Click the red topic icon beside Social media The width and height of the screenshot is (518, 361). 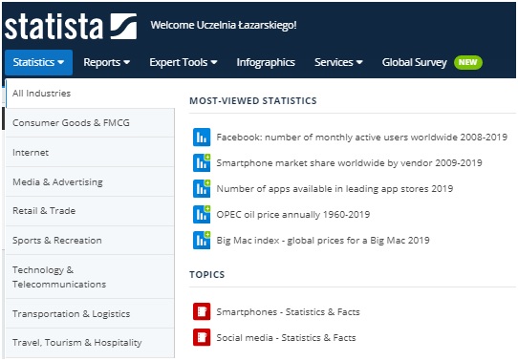[x=202, y=337]
